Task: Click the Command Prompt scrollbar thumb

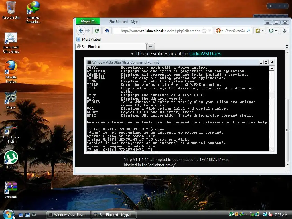Action: (x=272, y=95)
